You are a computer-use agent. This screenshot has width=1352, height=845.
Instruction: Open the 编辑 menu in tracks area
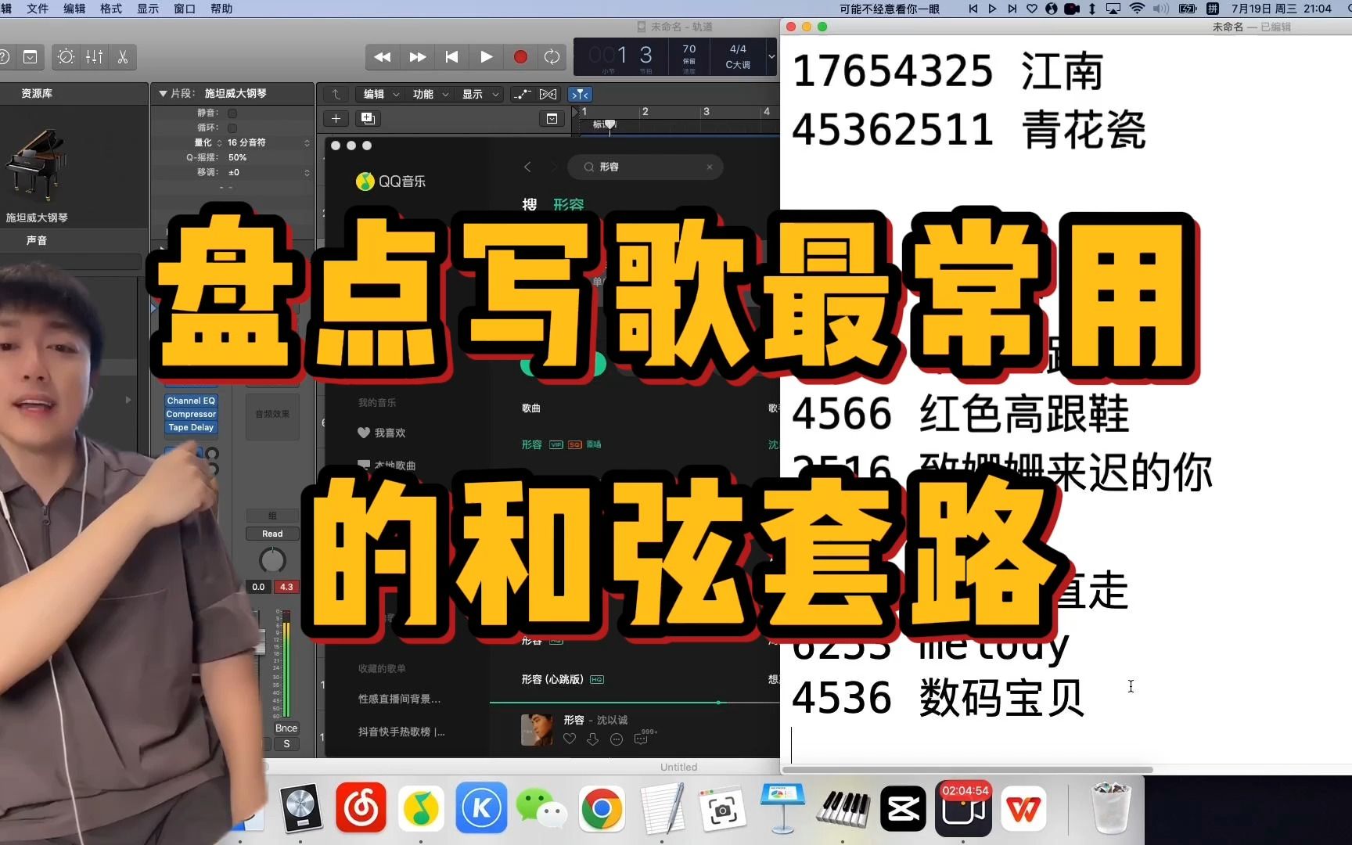380,94
